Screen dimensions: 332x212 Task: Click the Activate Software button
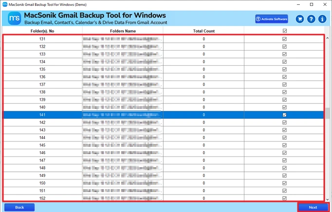tap(272, 19)
